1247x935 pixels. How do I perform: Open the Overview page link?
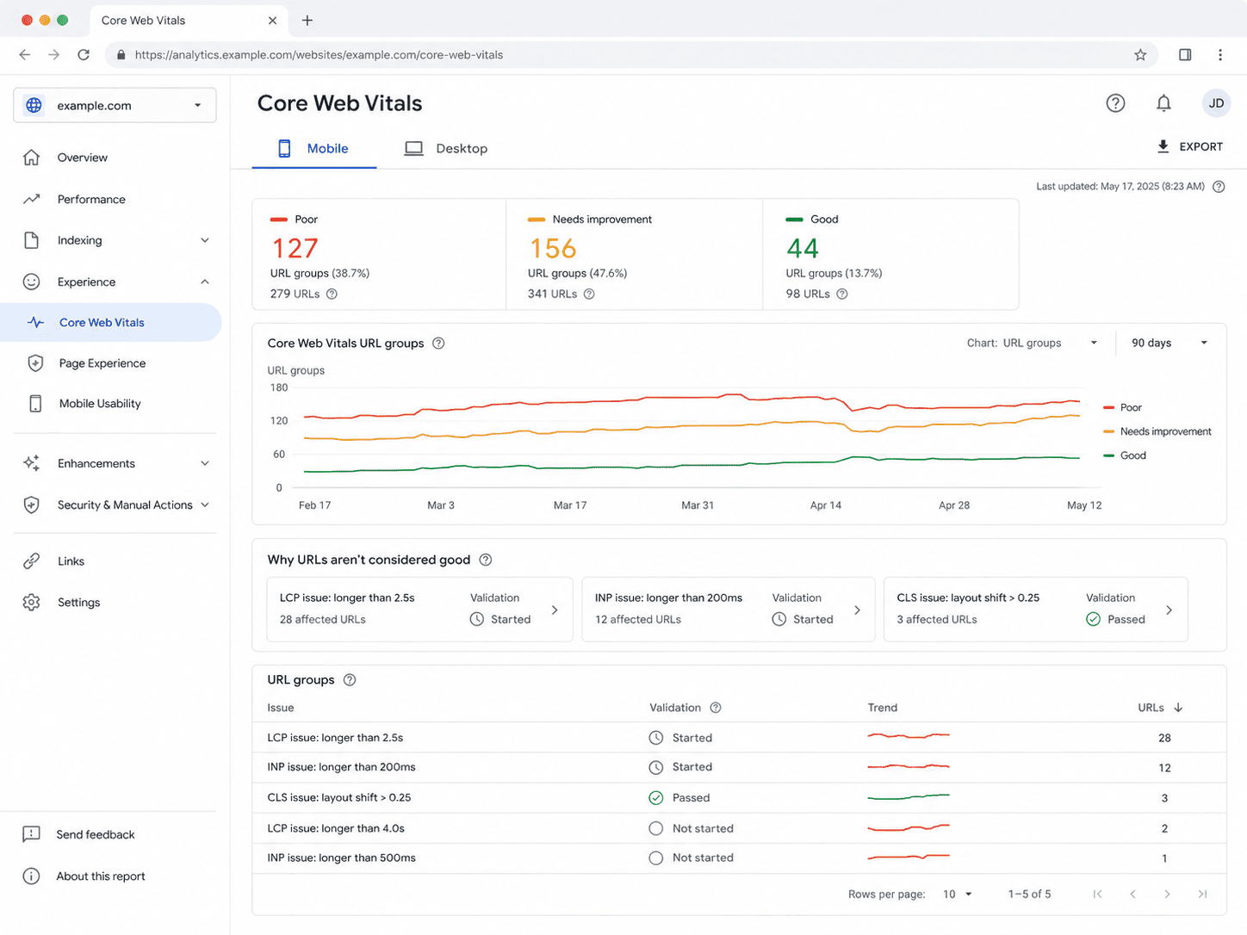(82, 158)
